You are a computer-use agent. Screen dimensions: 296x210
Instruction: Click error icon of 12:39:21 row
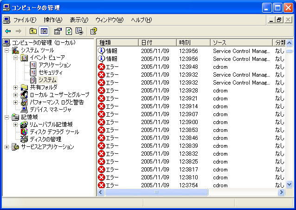pyautogui.click(x=102, y=98)
